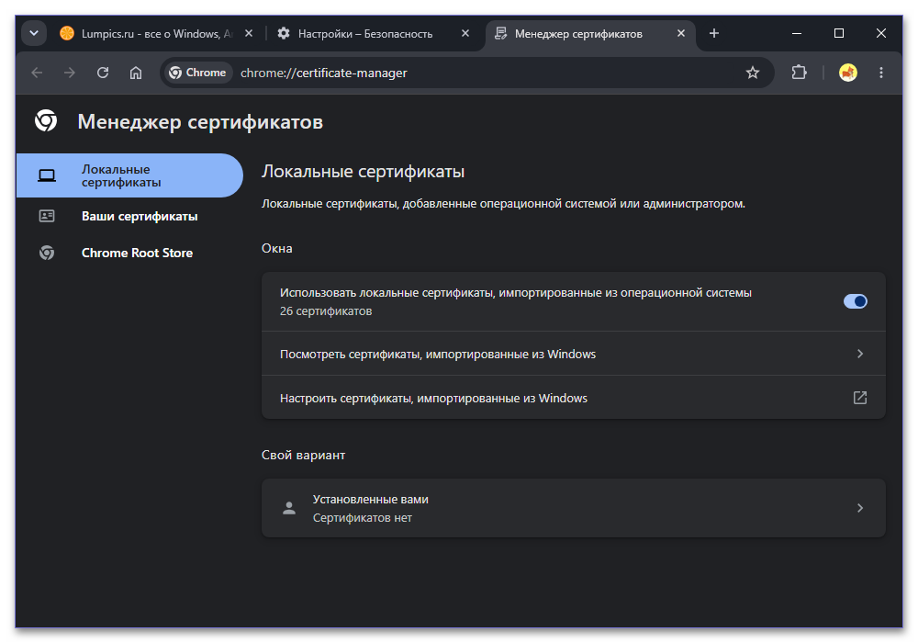
Task: Go back to the previous page
Action: [37, 73]
